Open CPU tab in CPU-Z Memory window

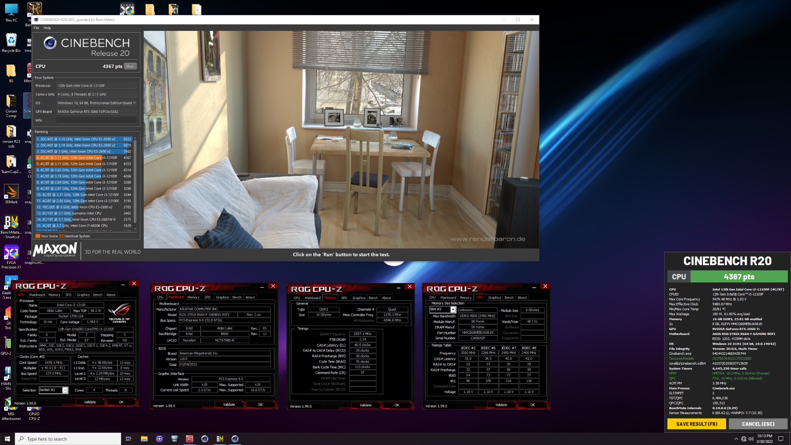[297, 298]
